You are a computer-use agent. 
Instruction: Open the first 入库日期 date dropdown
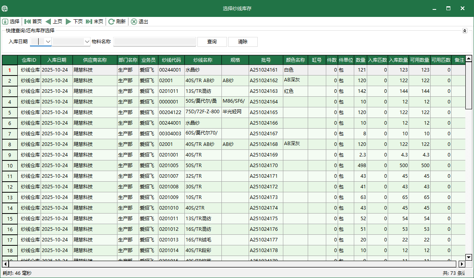47,41
